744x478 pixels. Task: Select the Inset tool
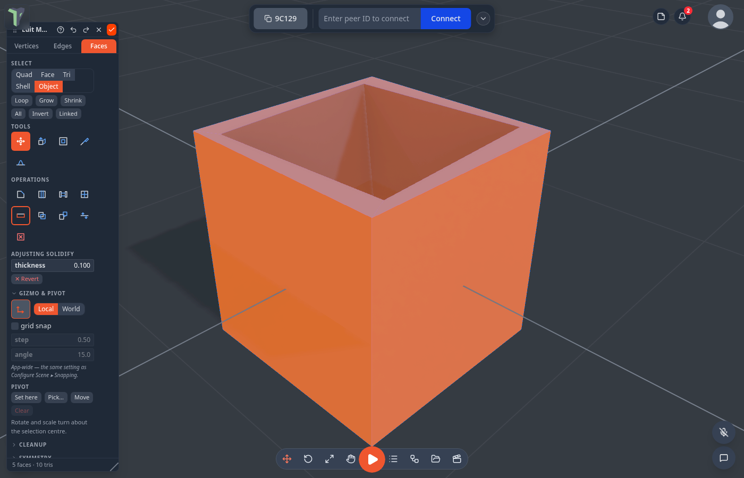tap(63, 141)
